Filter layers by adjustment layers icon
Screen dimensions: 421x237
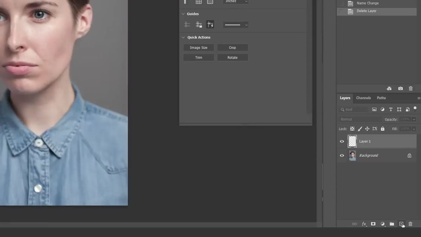point(382,110)
